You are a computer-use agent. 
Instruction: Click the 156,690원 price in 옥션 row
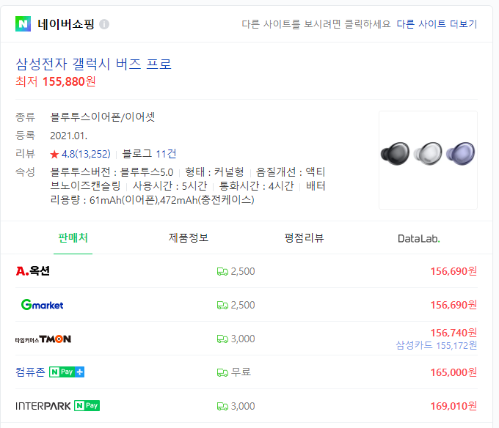(454, 271)
